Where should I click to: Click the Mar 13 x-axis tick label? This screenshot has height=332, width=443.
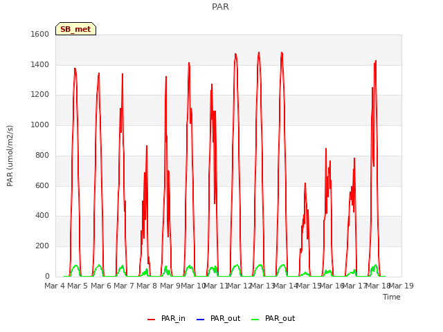click(263, 286)
